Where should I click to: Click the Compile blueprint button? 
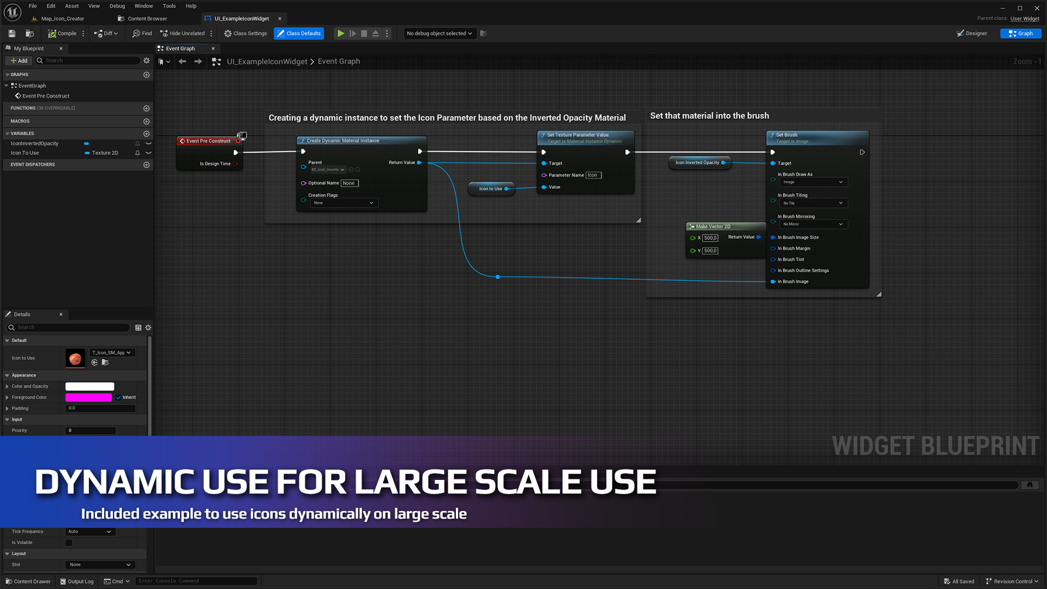62,33
